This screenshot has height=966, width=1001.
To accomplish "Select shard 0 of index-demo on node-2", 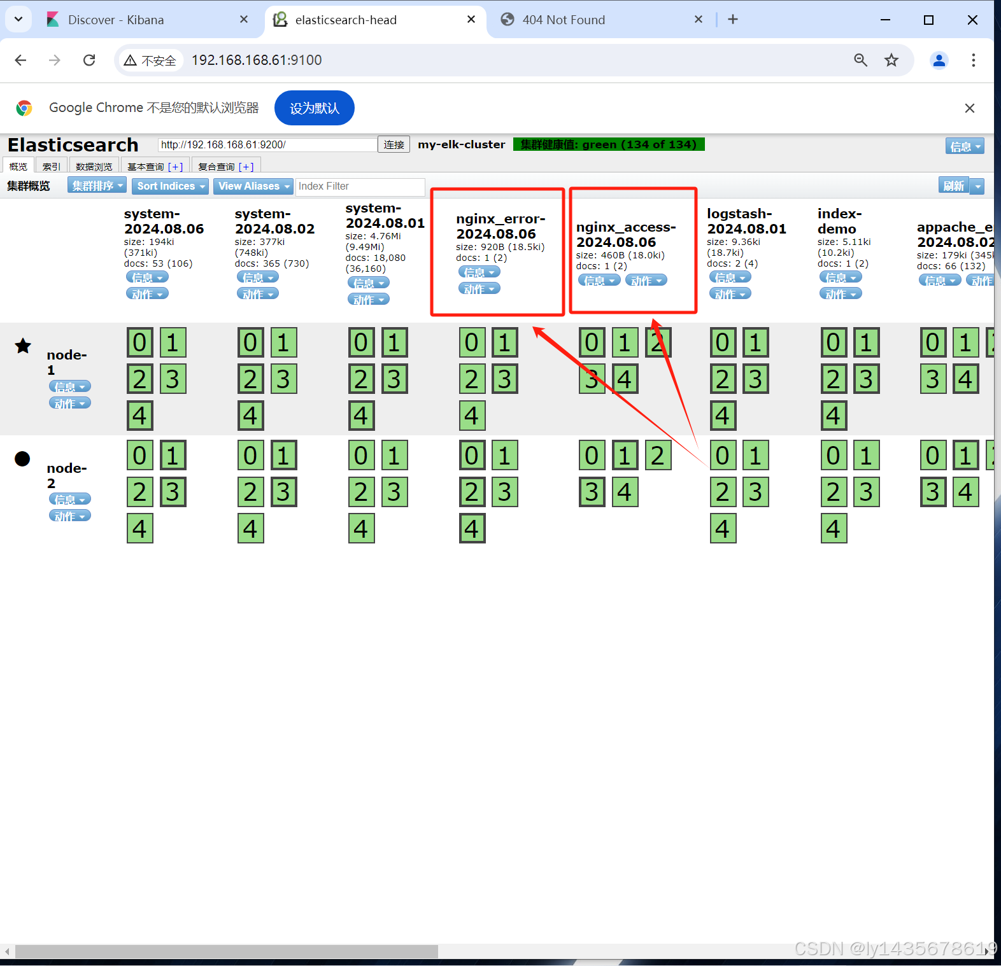I will pos(834,456).
